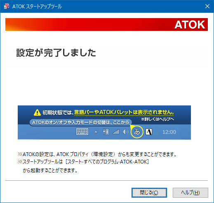The height and width of the screenshot is (203, 214).
Task: Click the ATOK プロパティ（環境設定） note line
Action: click(97, 154)
